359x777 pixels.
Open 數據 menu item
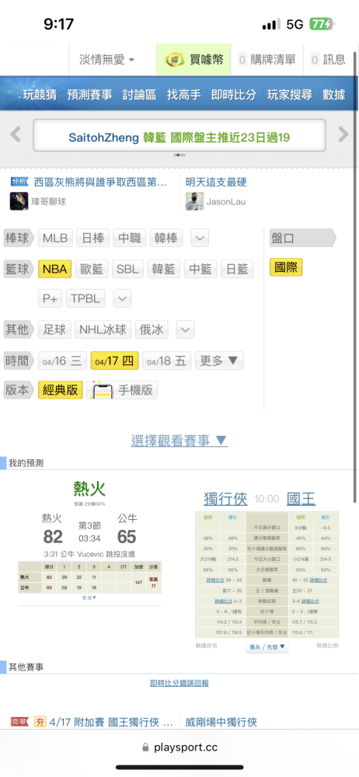[x=333, y=95]
